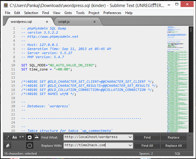Toggle highlight matches option
Image resolution: width=196 pixels, height=159 pixels.
[x=30, y=146]
